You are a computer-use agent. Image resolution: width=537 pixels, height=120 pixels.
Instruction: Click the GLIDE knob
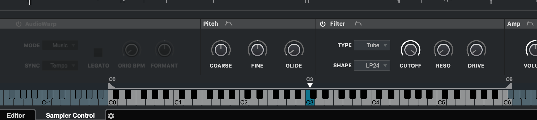(294, 50)
